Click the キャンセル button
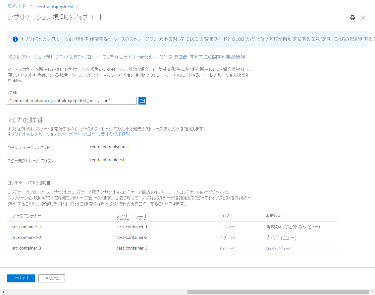Screen dimensions: 375x295 click(52, 278)
